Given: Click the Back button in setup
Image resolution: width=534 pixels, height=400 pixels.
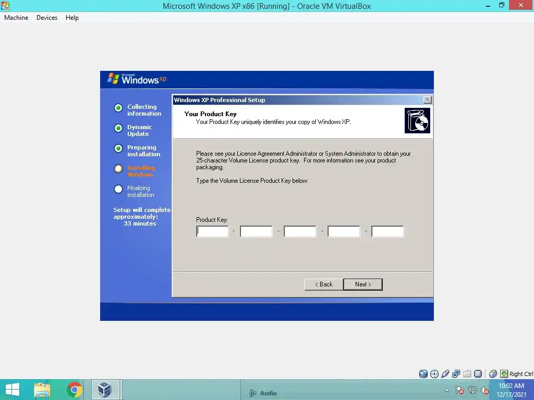Looking at the screenshot, I should tap(324, 284).
